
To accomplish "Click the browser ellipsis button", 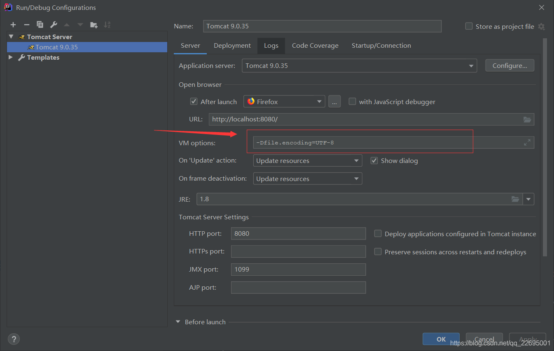I will pyautogui.click(x=334, y=101).
